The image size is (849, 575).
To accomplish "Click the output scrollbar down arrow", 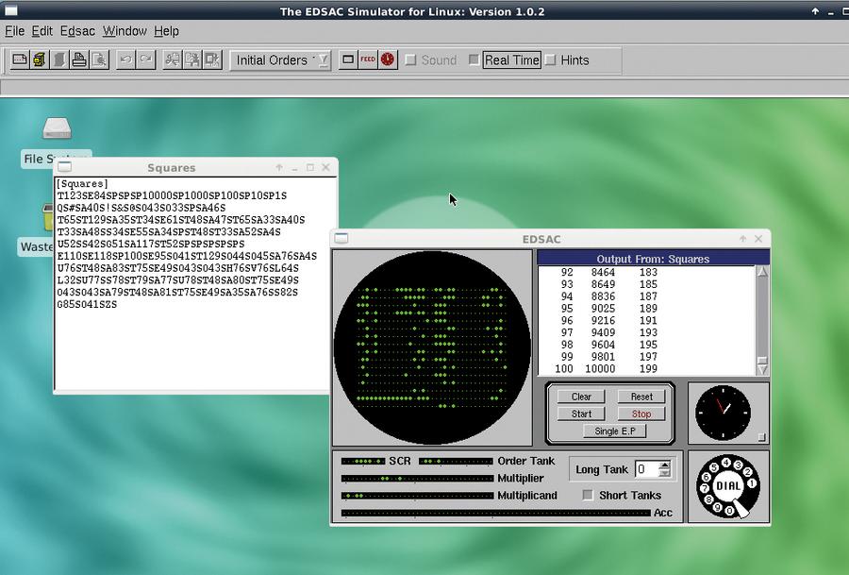I will 762,369.
